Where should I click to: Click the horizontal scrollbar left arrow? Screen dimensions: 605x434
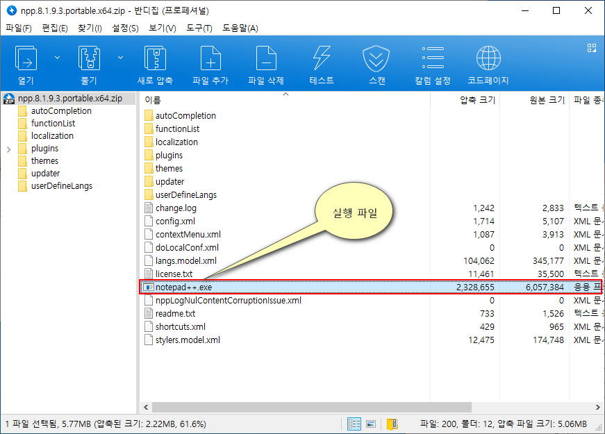pyautogui.click(x=146, y=408)
